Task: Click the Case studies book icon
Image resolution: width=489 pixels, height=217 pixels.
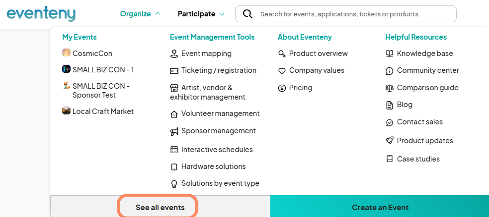Action: [x=390, y=159]
